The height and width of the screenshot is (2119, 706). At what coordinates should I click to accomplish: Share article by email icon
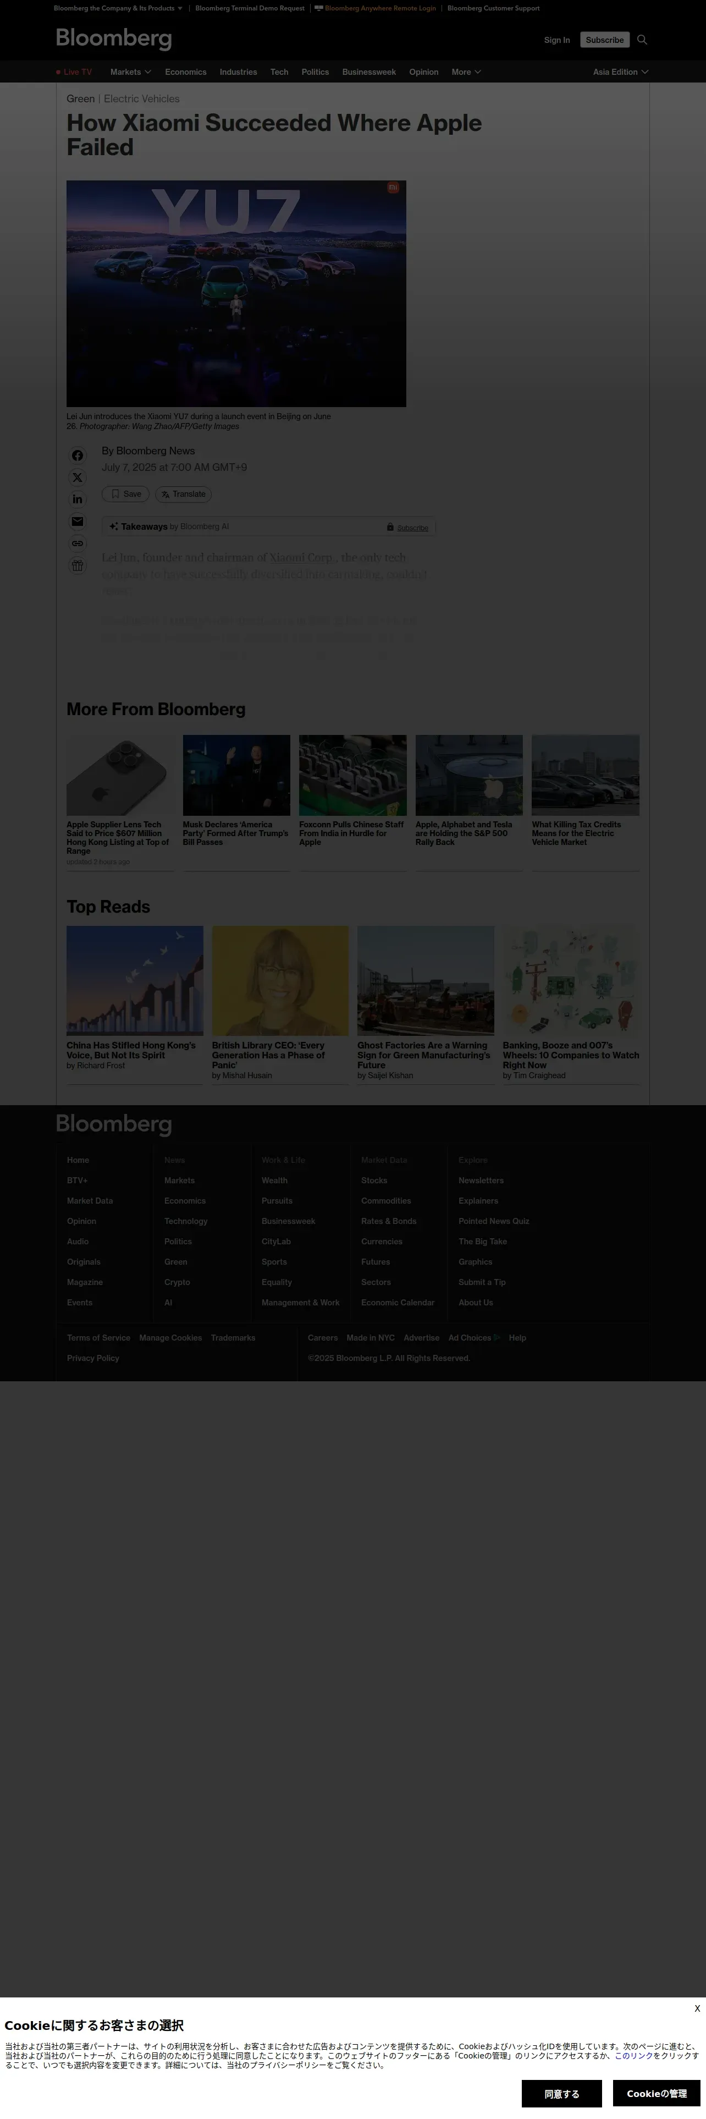pyautogui.click(x=78, y=521)
